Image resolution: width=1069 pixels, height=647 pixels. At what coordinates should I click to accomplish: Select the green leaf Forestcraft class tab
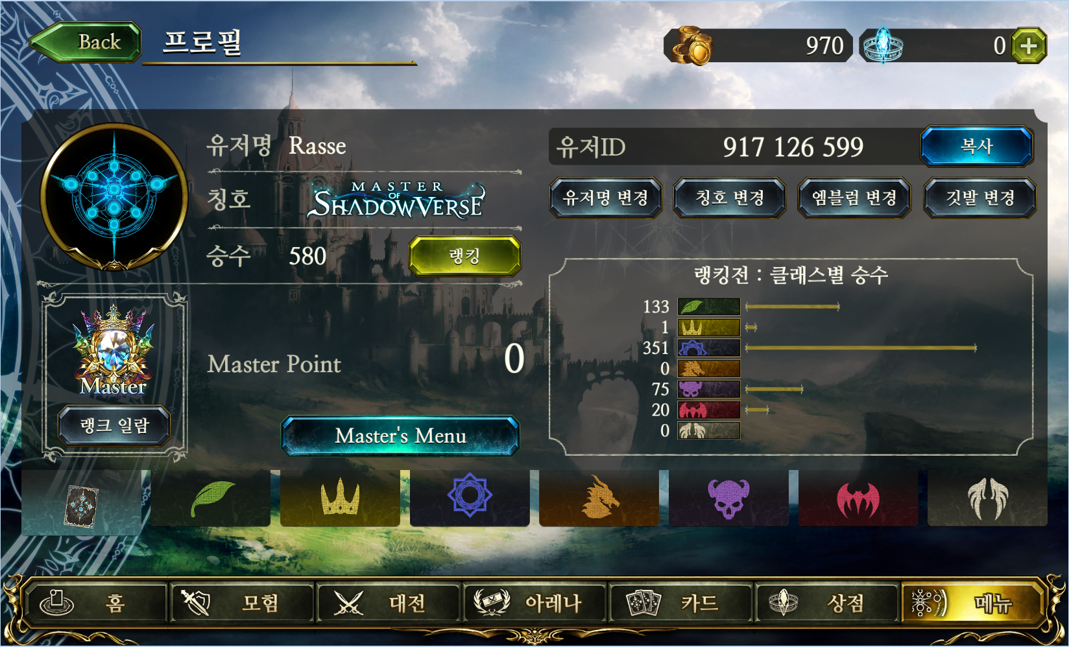(x=211, y=498)
